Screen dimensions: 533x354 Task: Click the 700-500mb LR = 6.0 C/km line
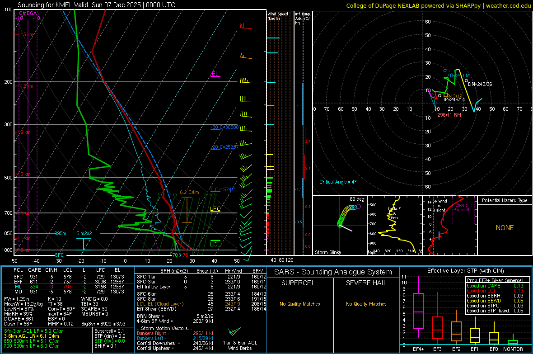32,346
